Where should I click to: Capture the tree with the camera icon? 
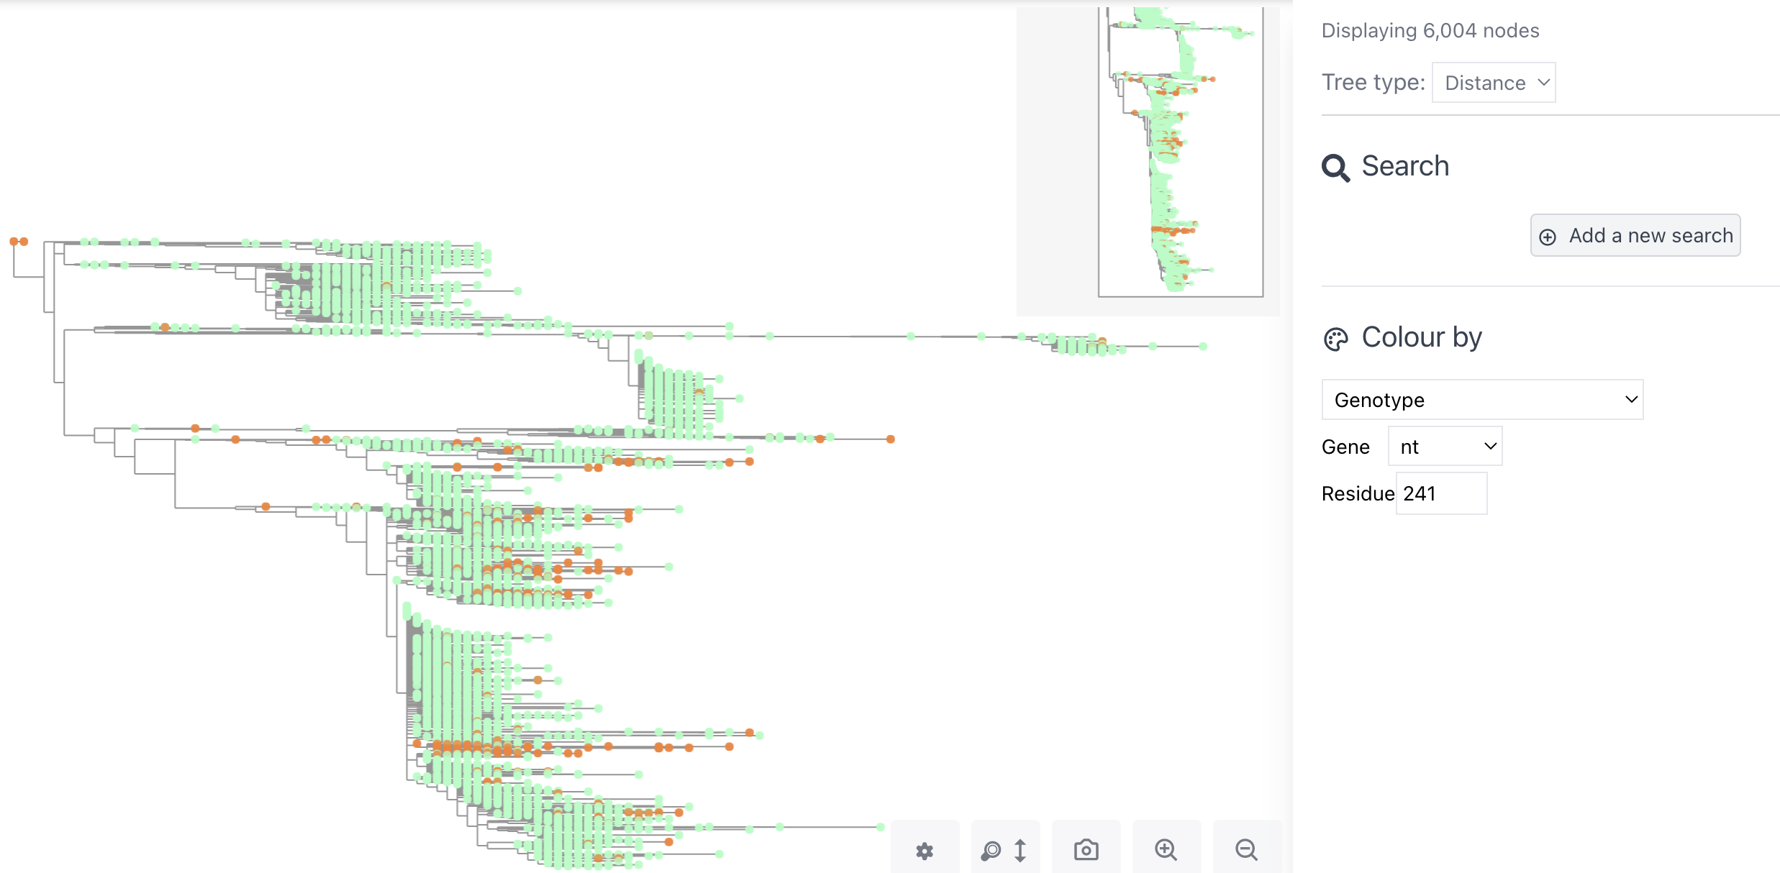(x=1086, y=850)
